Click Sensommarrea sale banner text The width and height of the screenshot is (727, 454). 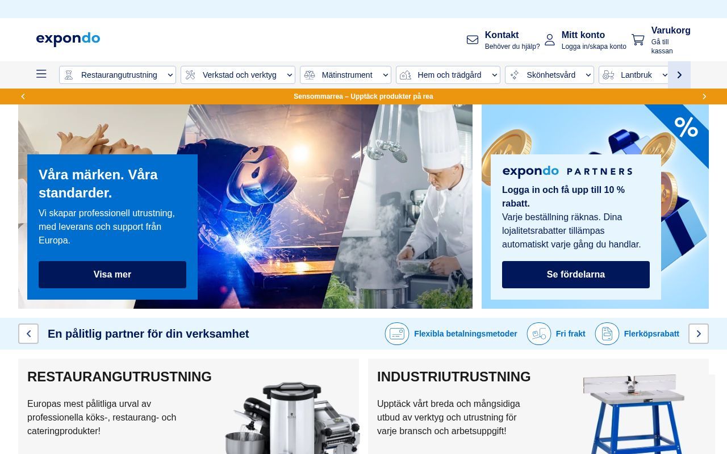coord(363,96)
